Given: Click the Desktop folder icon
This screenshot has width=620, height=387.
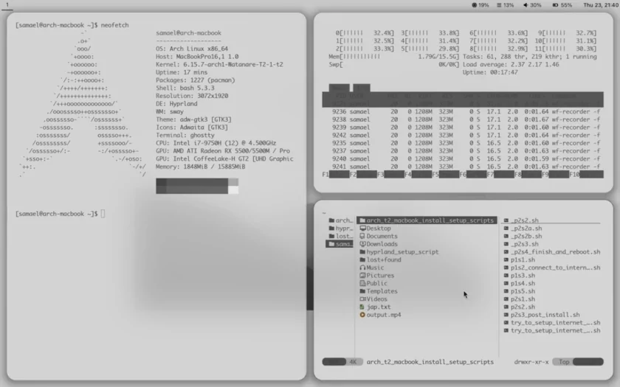Looking at the screenshot, I should 362,229.
